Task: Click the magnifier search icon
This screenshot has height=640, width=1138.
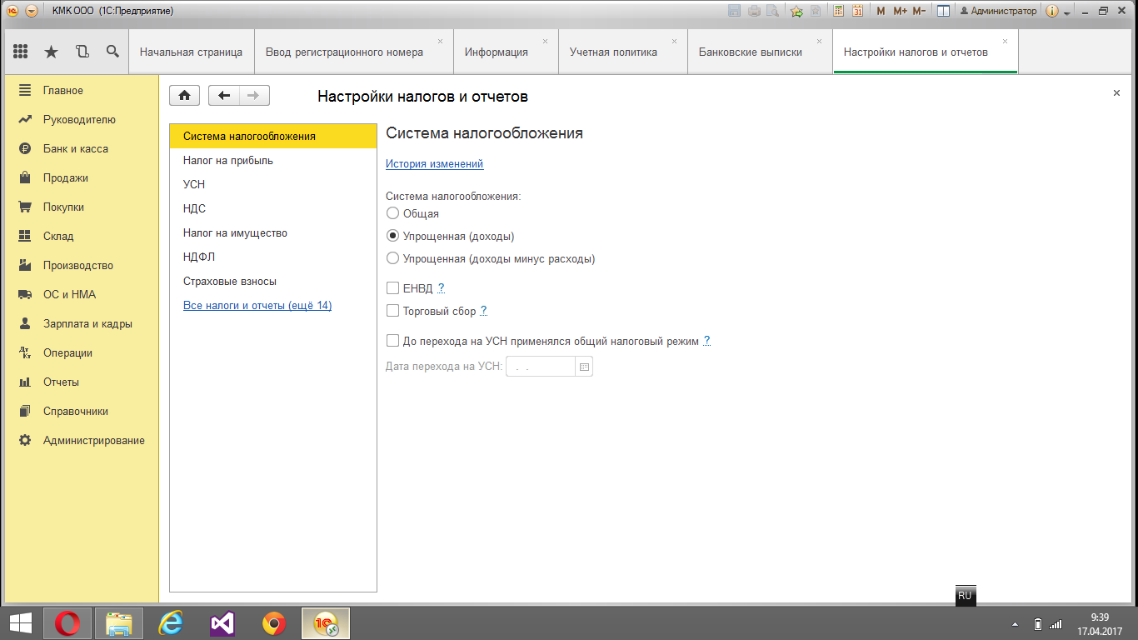Action: (112, 52)
